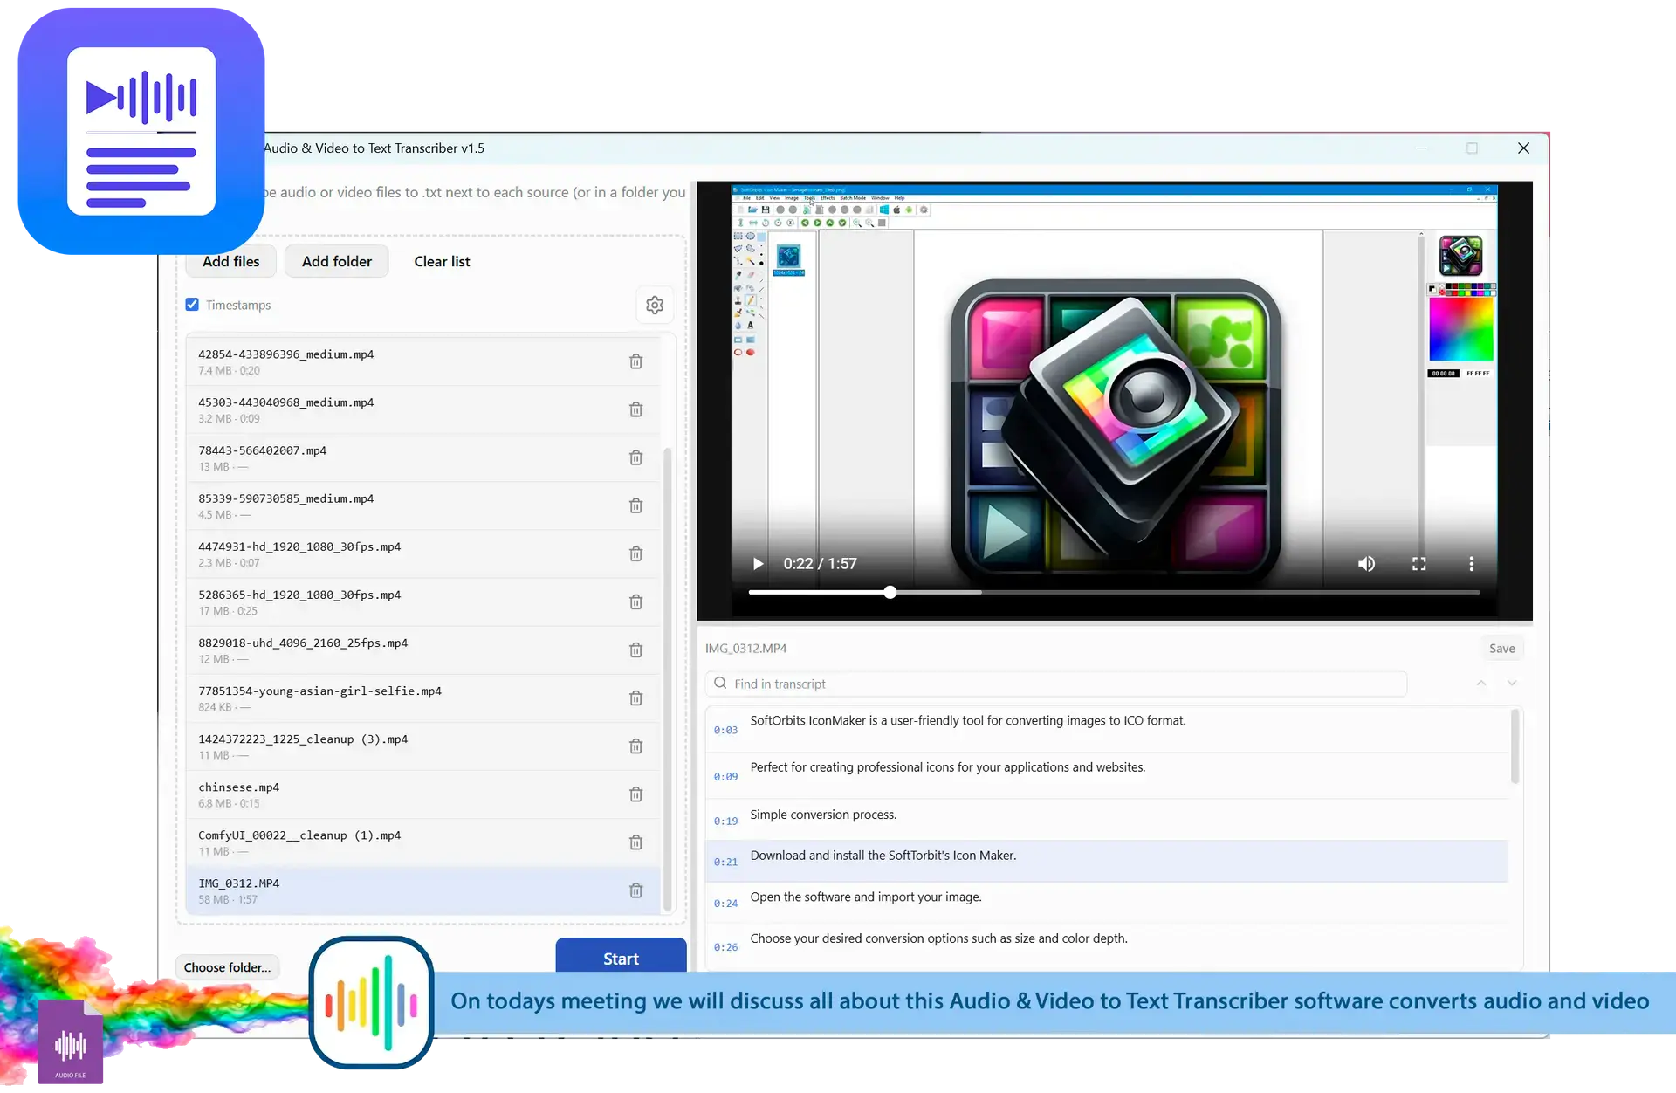Delete 4474931-hd_1920_1080_30fps.mp4 with trash icon
This screenshot has height=1093, width=1676.
[636, 553]
